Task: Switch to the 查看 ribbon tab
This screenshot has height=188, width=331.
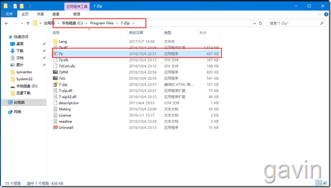Action: tap(56, 14)
